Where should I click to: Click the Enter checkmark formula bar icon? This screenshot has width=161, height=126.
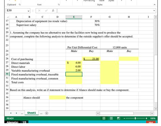tap(46, 10)
